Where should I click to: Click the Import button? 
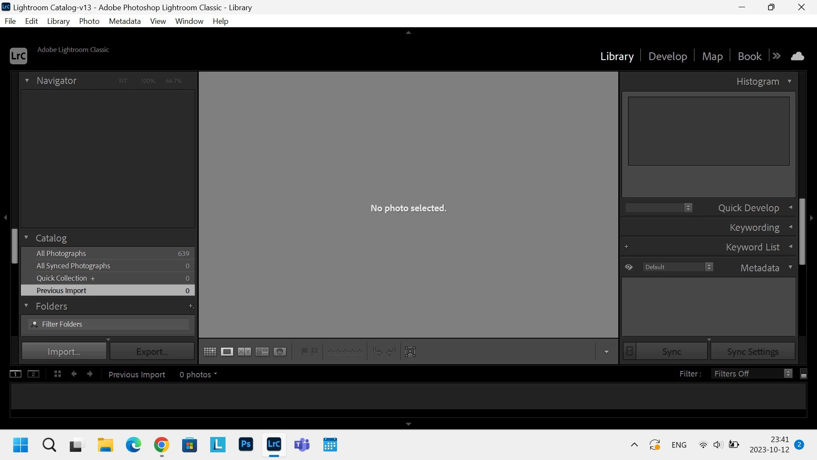[64, 352]
